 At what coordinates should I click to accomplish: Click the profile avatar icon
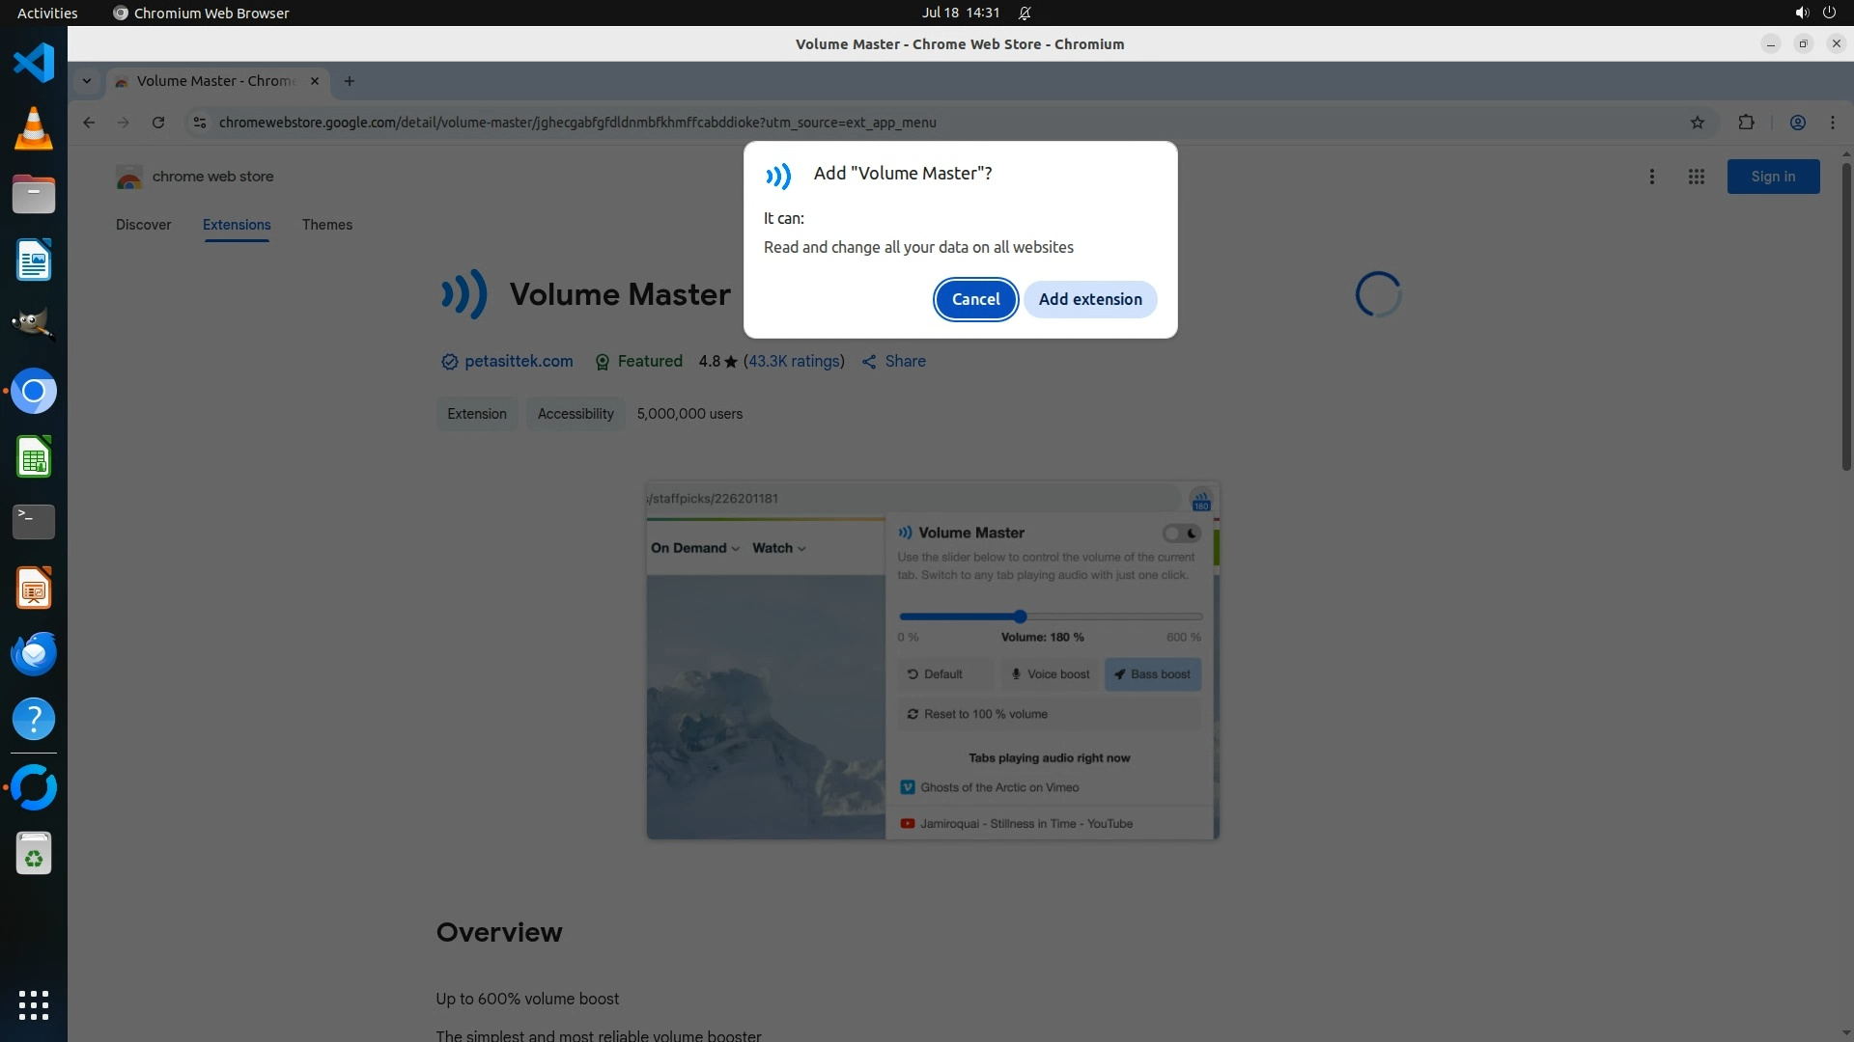(1797, 123)
